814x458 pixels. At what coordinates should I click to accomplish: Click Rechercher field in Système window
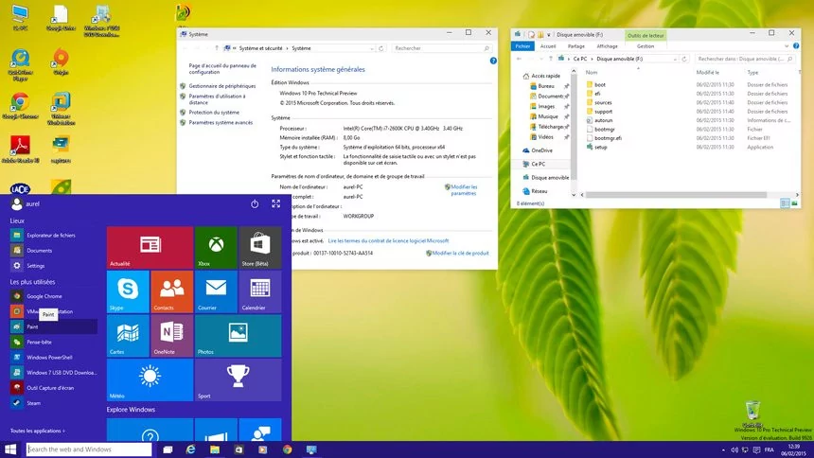pos(442,48)
